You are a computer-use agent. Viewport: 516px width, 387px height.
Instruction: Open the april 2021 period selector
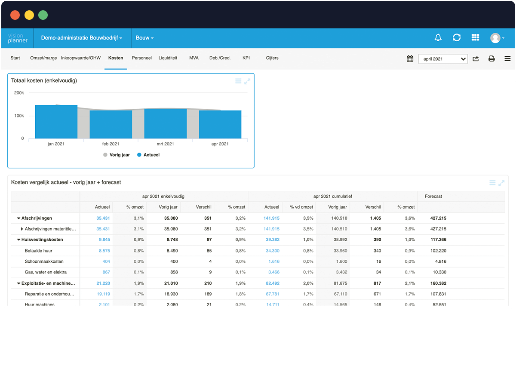pos(443,59)
